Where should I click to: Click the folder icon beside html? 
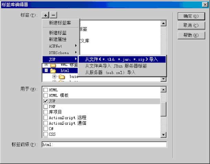pos(53,71)
